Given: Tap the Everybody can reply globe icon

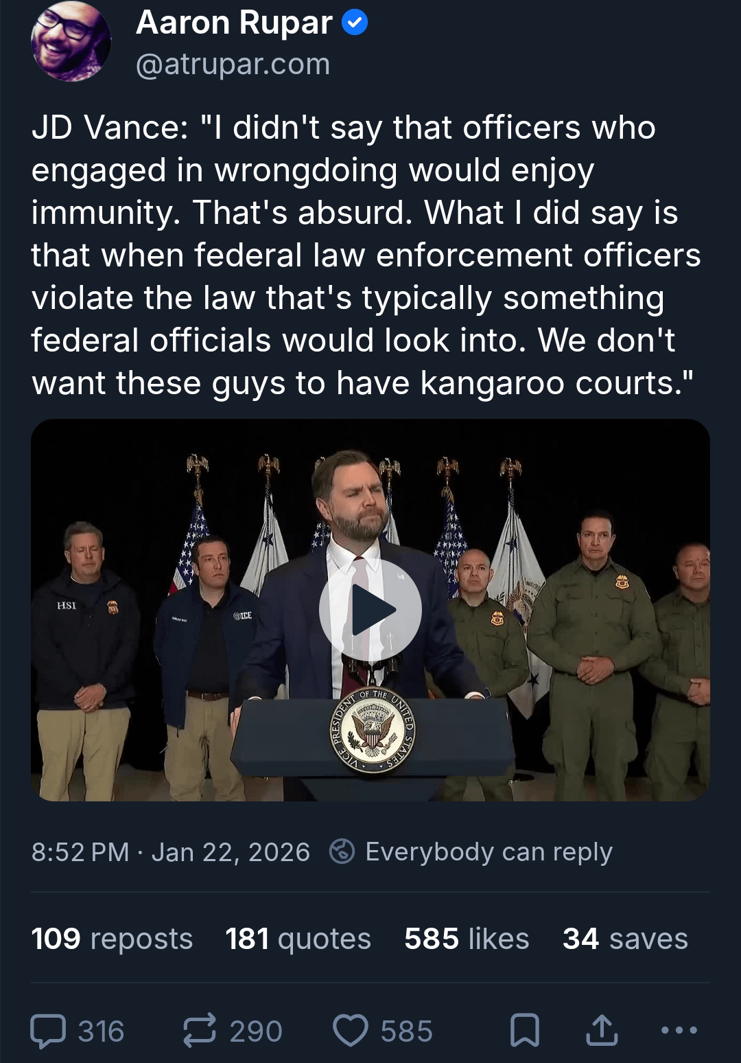Looking at the screenshot, I should pyautogui.click(x=342, y=851).
